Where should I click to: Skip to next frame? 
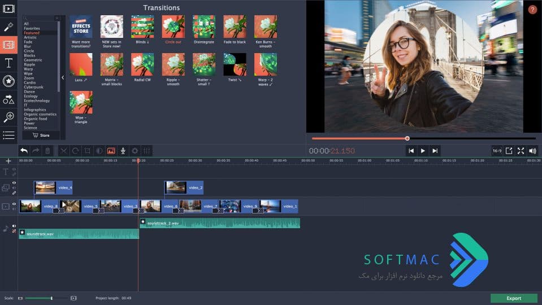coord(435,151)
